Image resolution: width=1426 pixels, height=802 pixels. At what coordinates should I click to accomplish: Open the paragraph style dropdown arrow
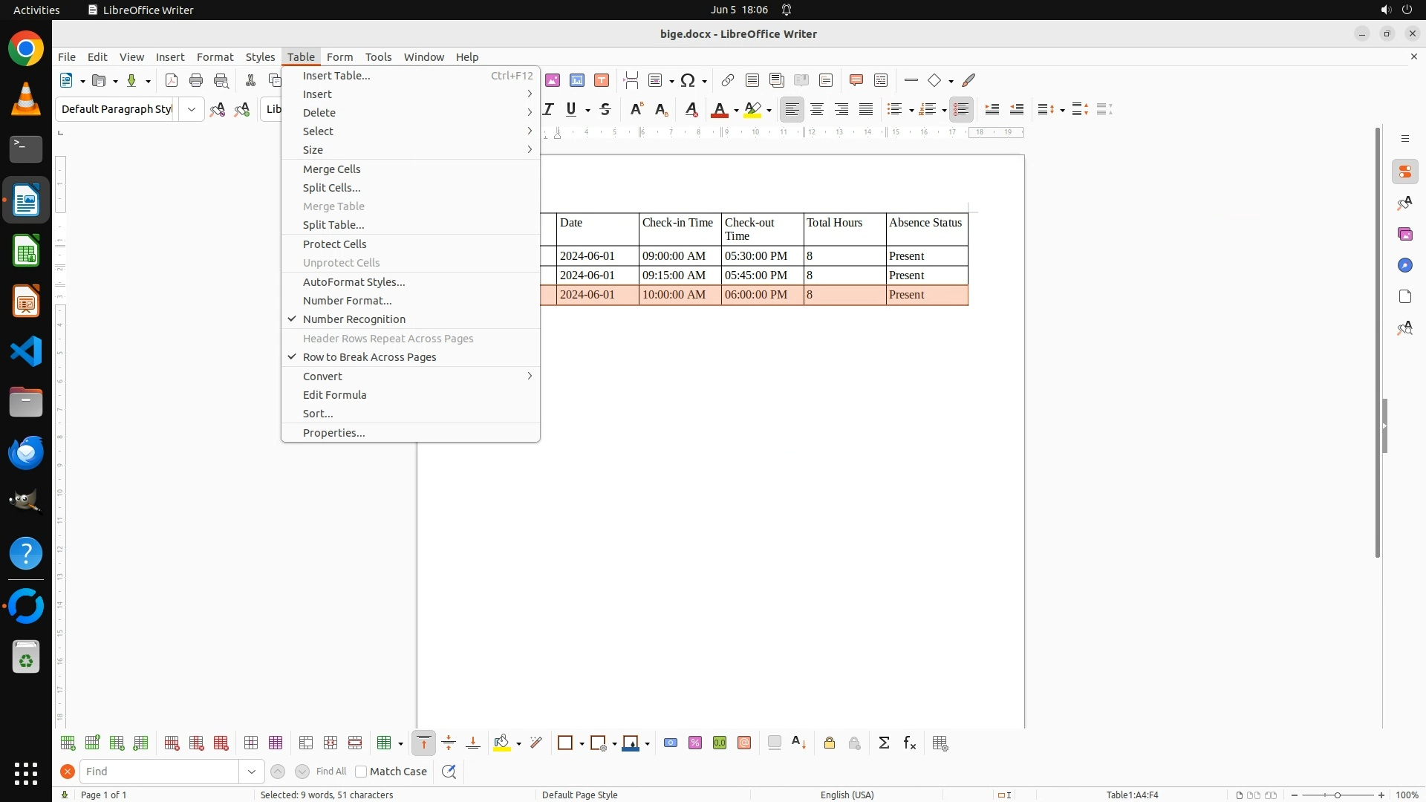coord(192,109)
